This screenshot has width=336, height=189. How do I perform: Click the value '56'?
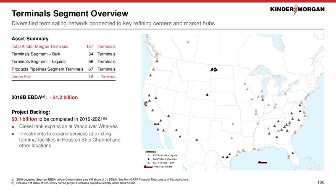pyautogui.click(x=91, y=61)
